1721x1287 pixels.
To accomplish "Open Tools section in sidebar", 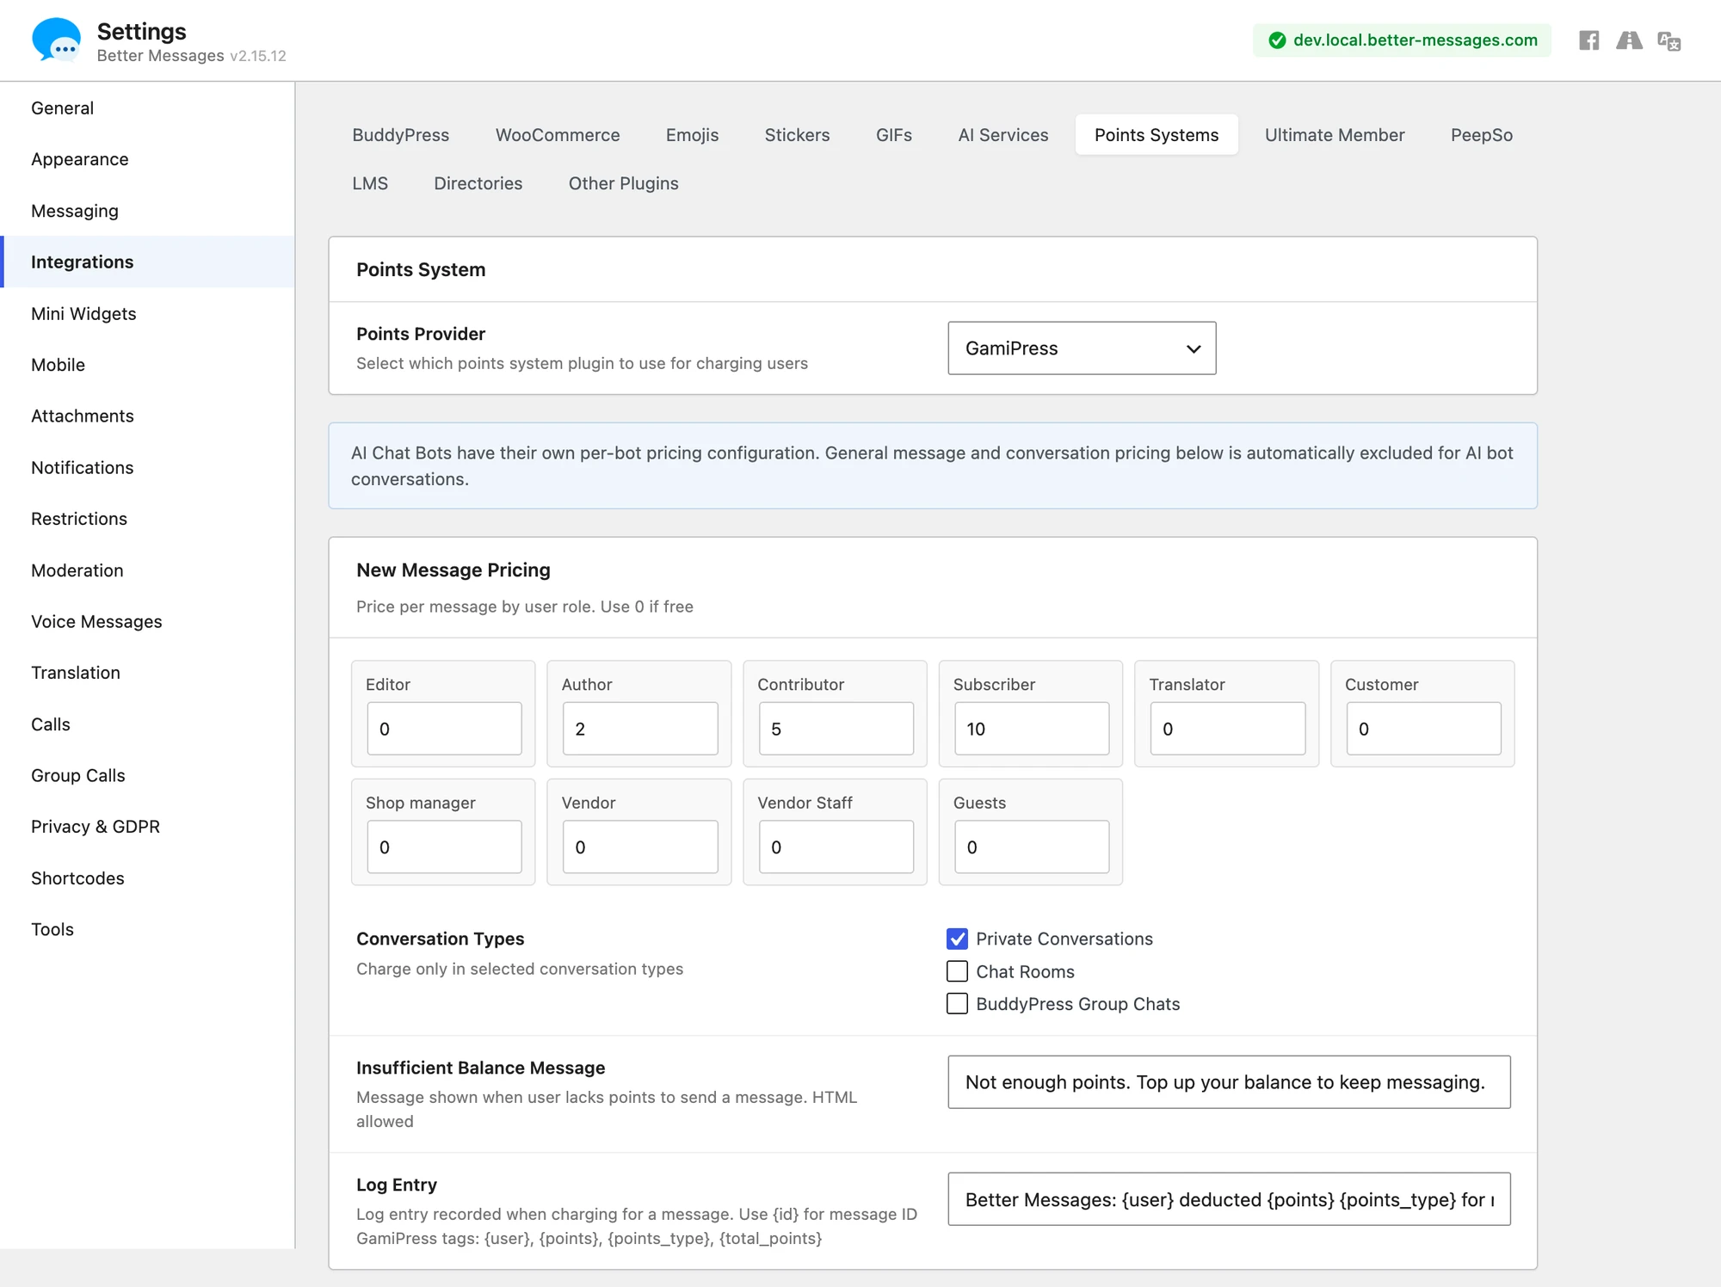I will 147,929.
